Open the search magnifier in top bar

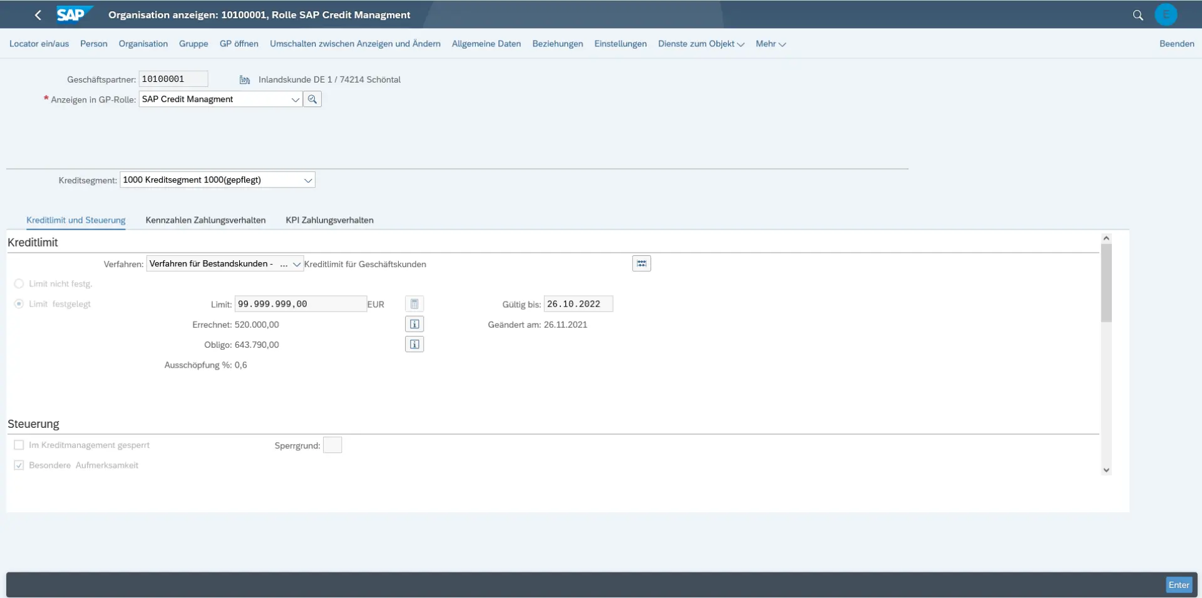pos(1138,15)
